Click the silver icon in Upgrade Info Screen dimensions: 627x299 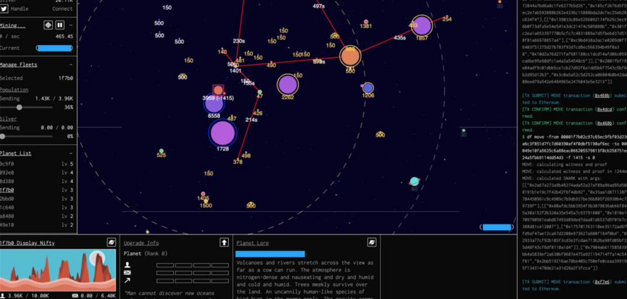pyautogui.click(x=128, y=273)
